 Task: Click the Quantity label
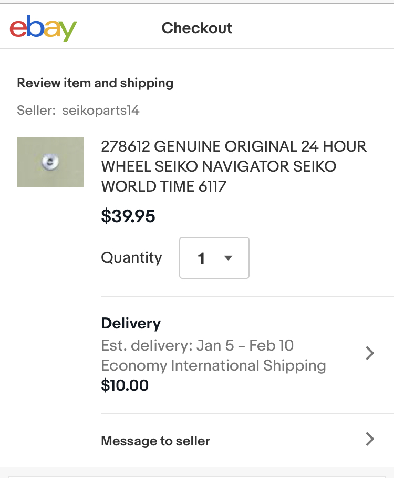[131, 258]
